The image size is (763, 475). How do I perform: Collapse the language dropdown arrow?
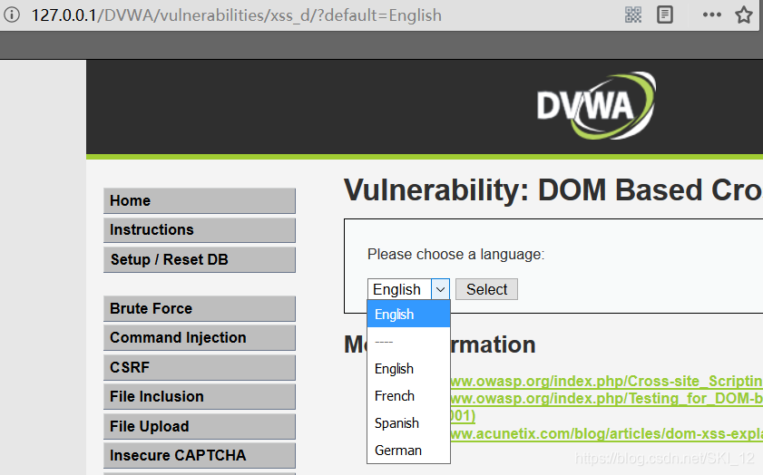pos(440,290)
